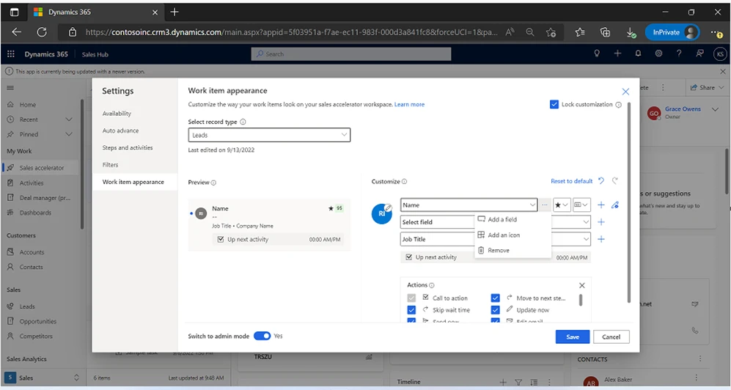Expand the Recent navigation item
Screen dimensions: 731x390
68,119
